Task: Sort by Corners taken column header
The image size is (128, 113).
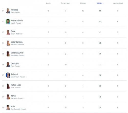Action: click(66, 3)
